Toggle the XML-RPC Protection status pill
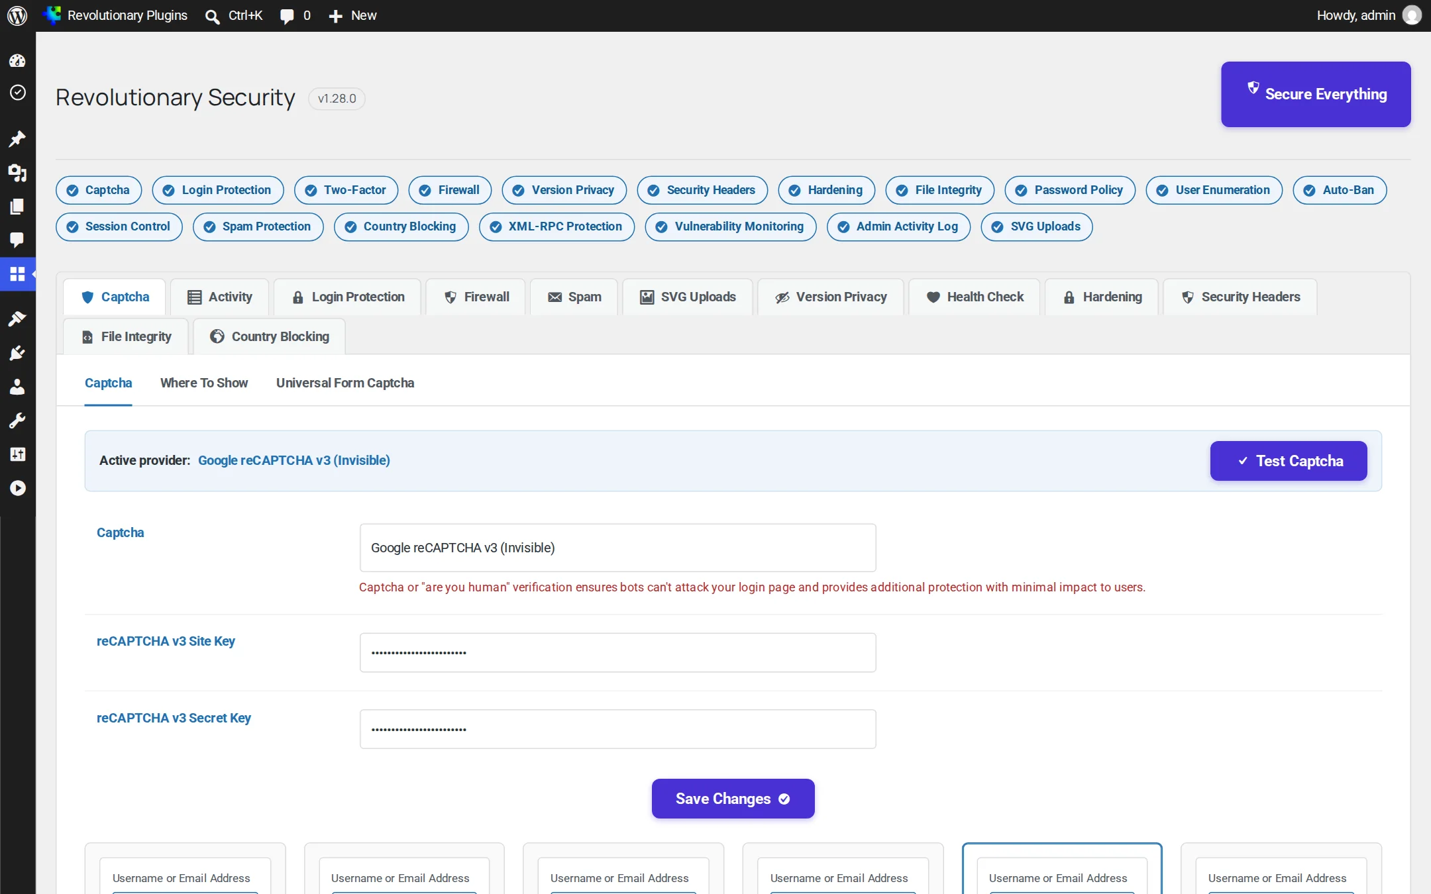The image size is (1431, 894). (x=556, y=226)
